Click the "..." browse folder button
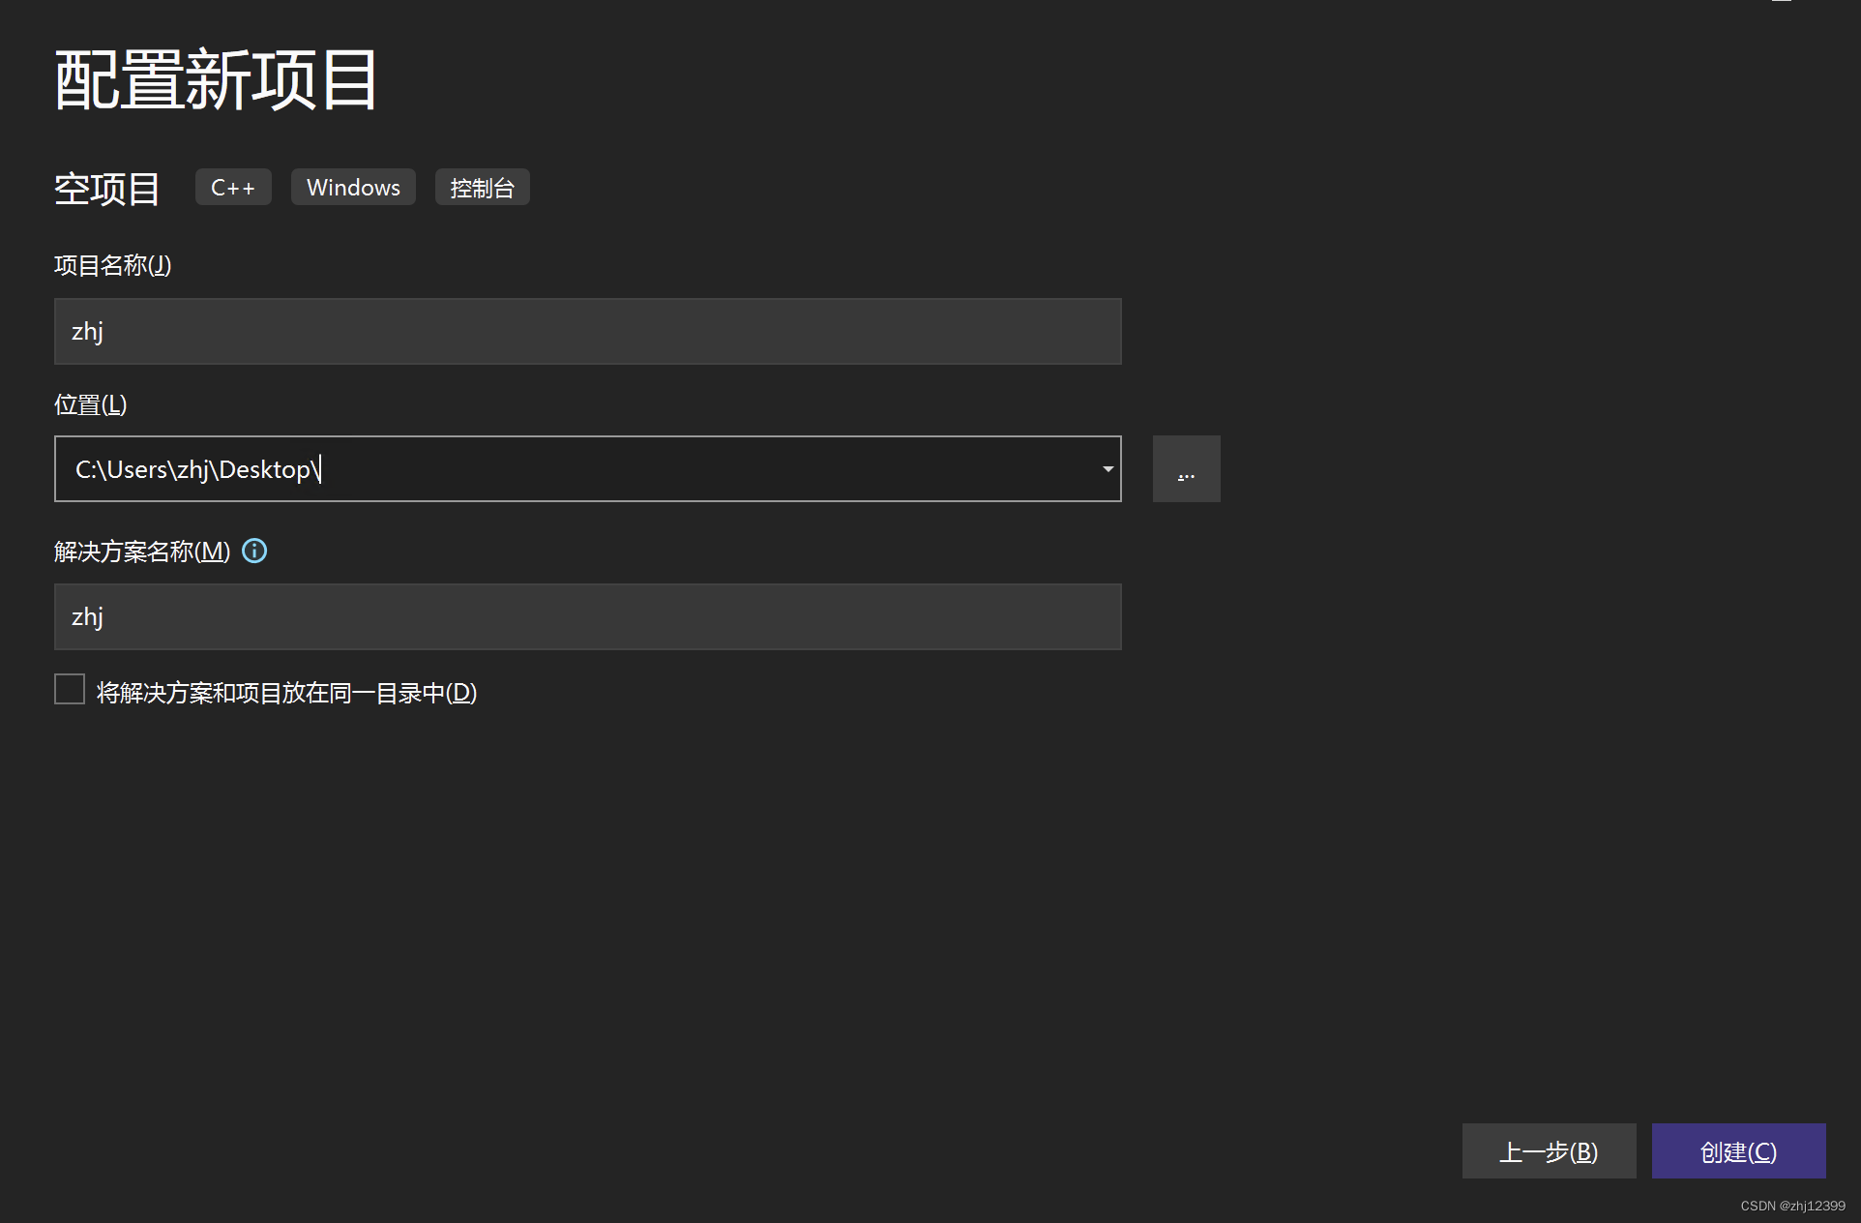The height and width of the screenshot is (1223, 1861). click(1186, 469)
